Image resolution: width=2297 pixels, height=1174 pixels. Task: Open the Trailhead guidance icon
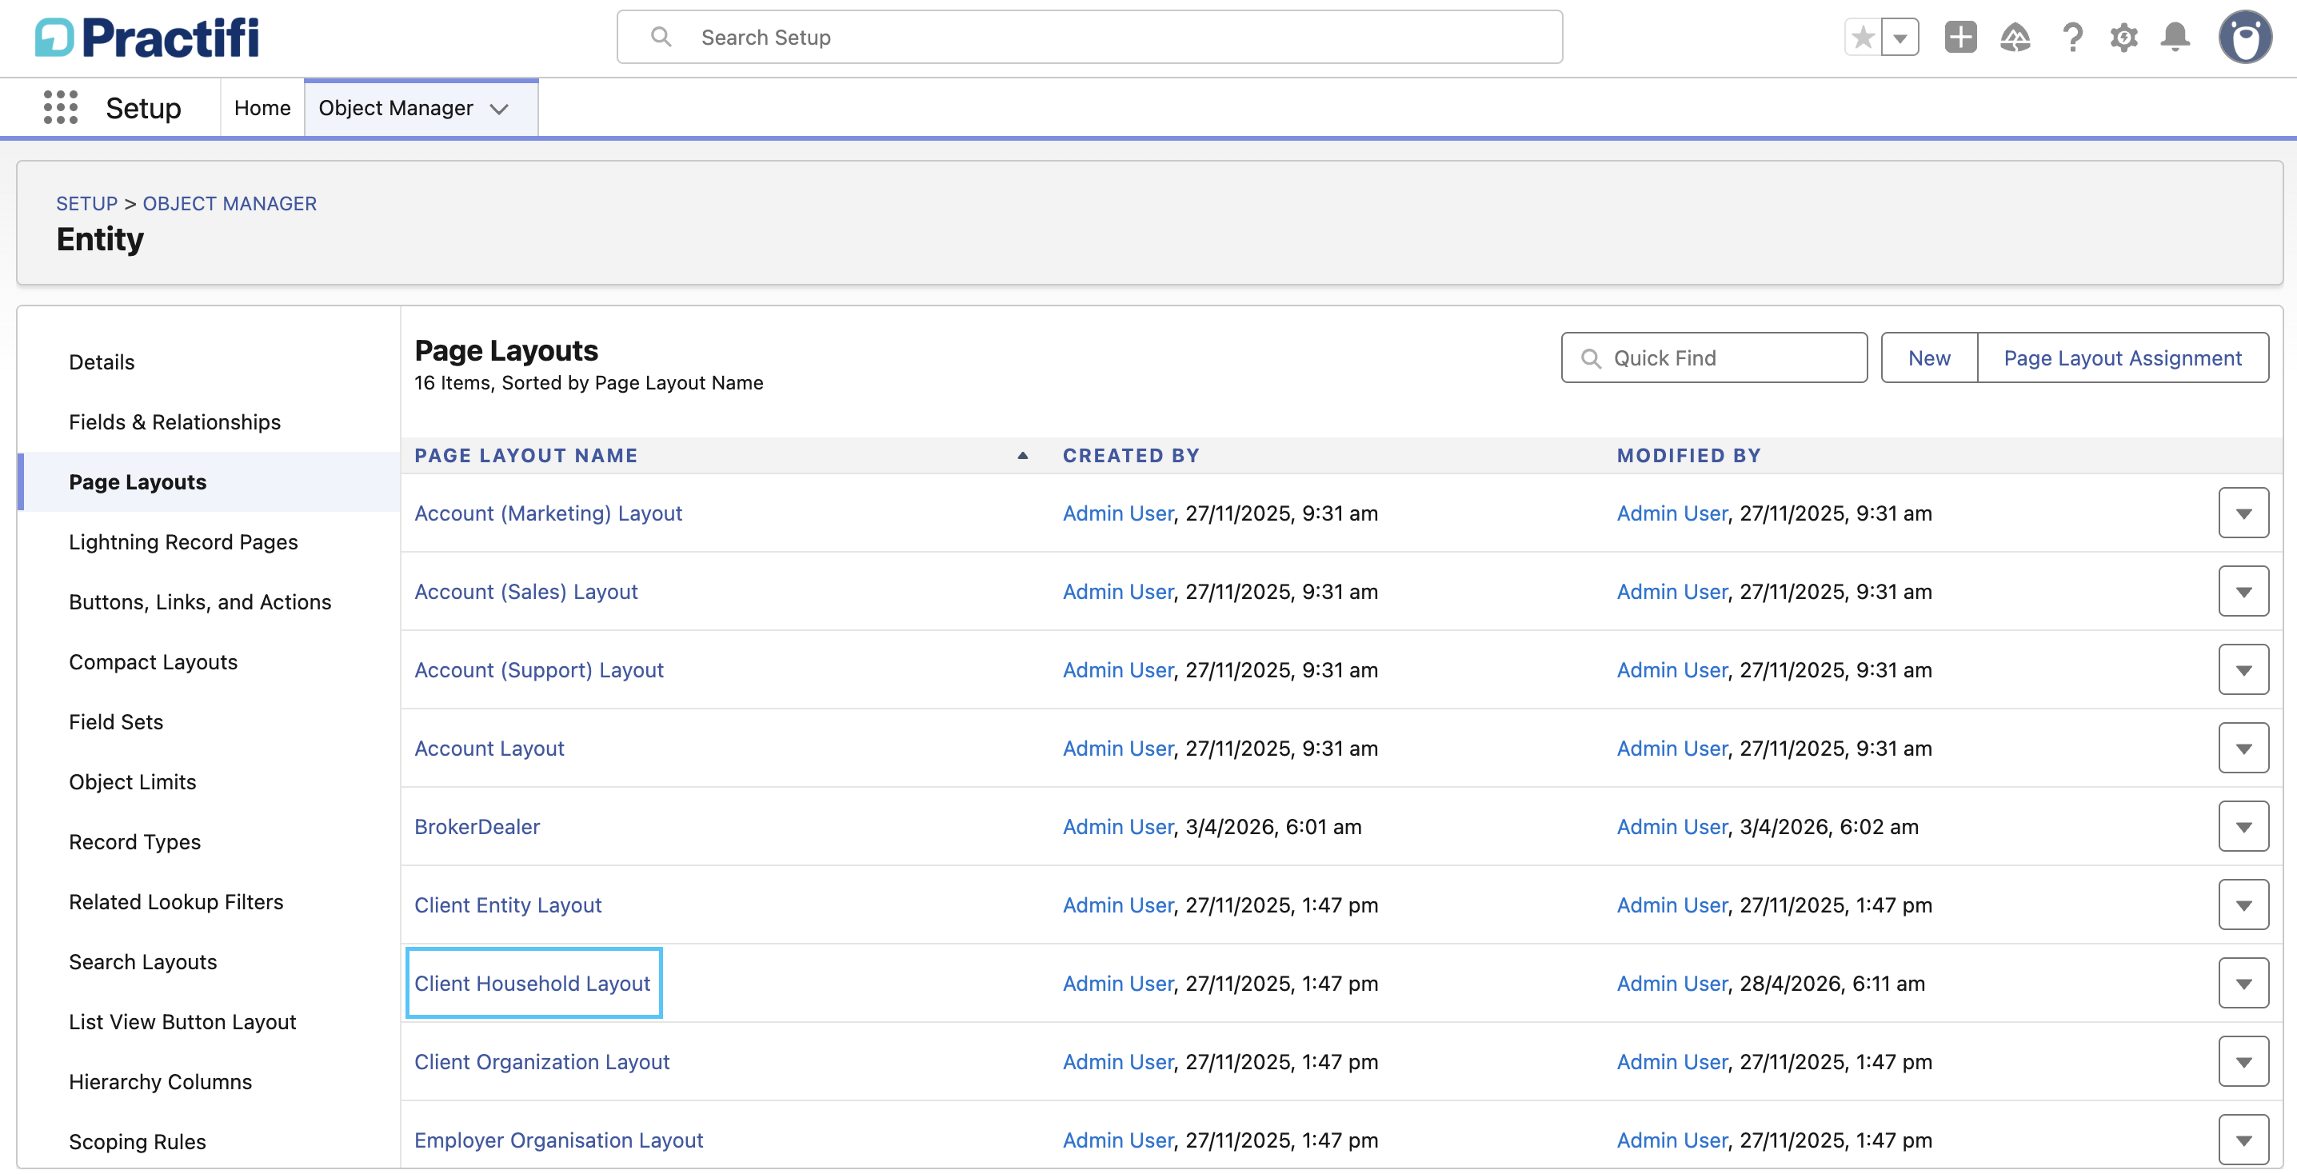tap(2015, 38)
